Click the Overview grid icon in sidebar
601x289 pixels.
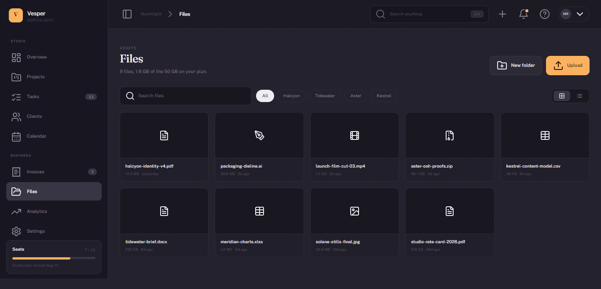coord(16,57)
